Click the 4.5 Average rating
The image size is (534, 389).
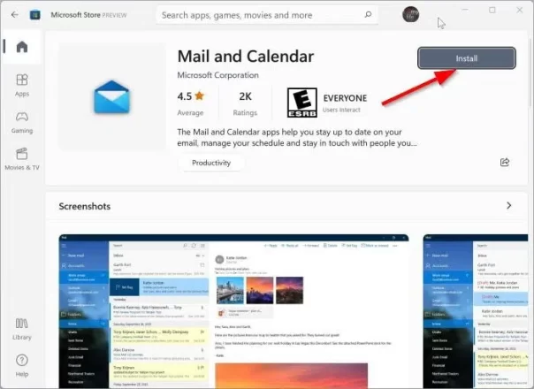(x=191, y=103)
